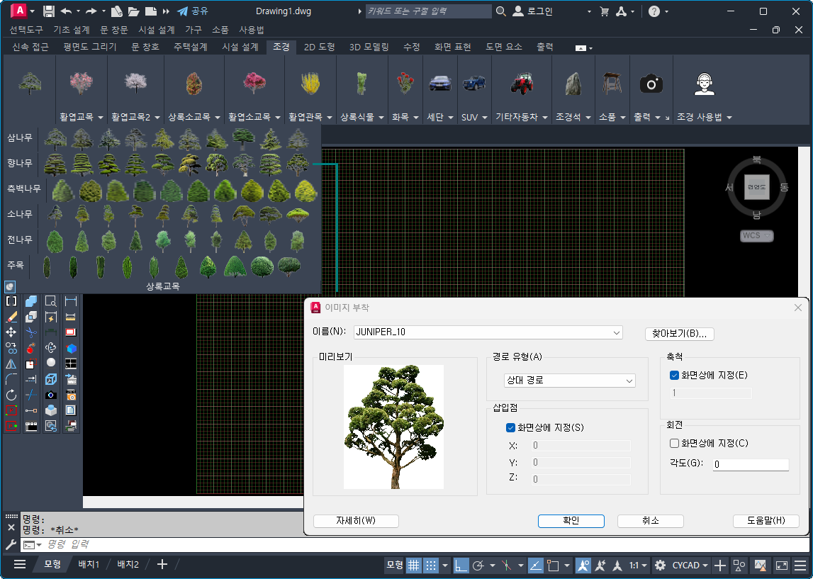
Task: Click the 찾아보기(B)... browse button
Action: tap(678, 333)
